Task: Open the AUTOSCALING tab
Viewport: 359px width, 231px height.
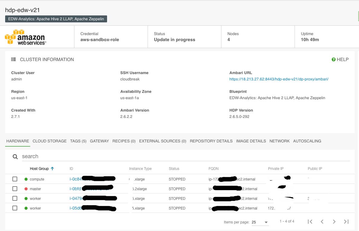Action: tap(307, 141)
